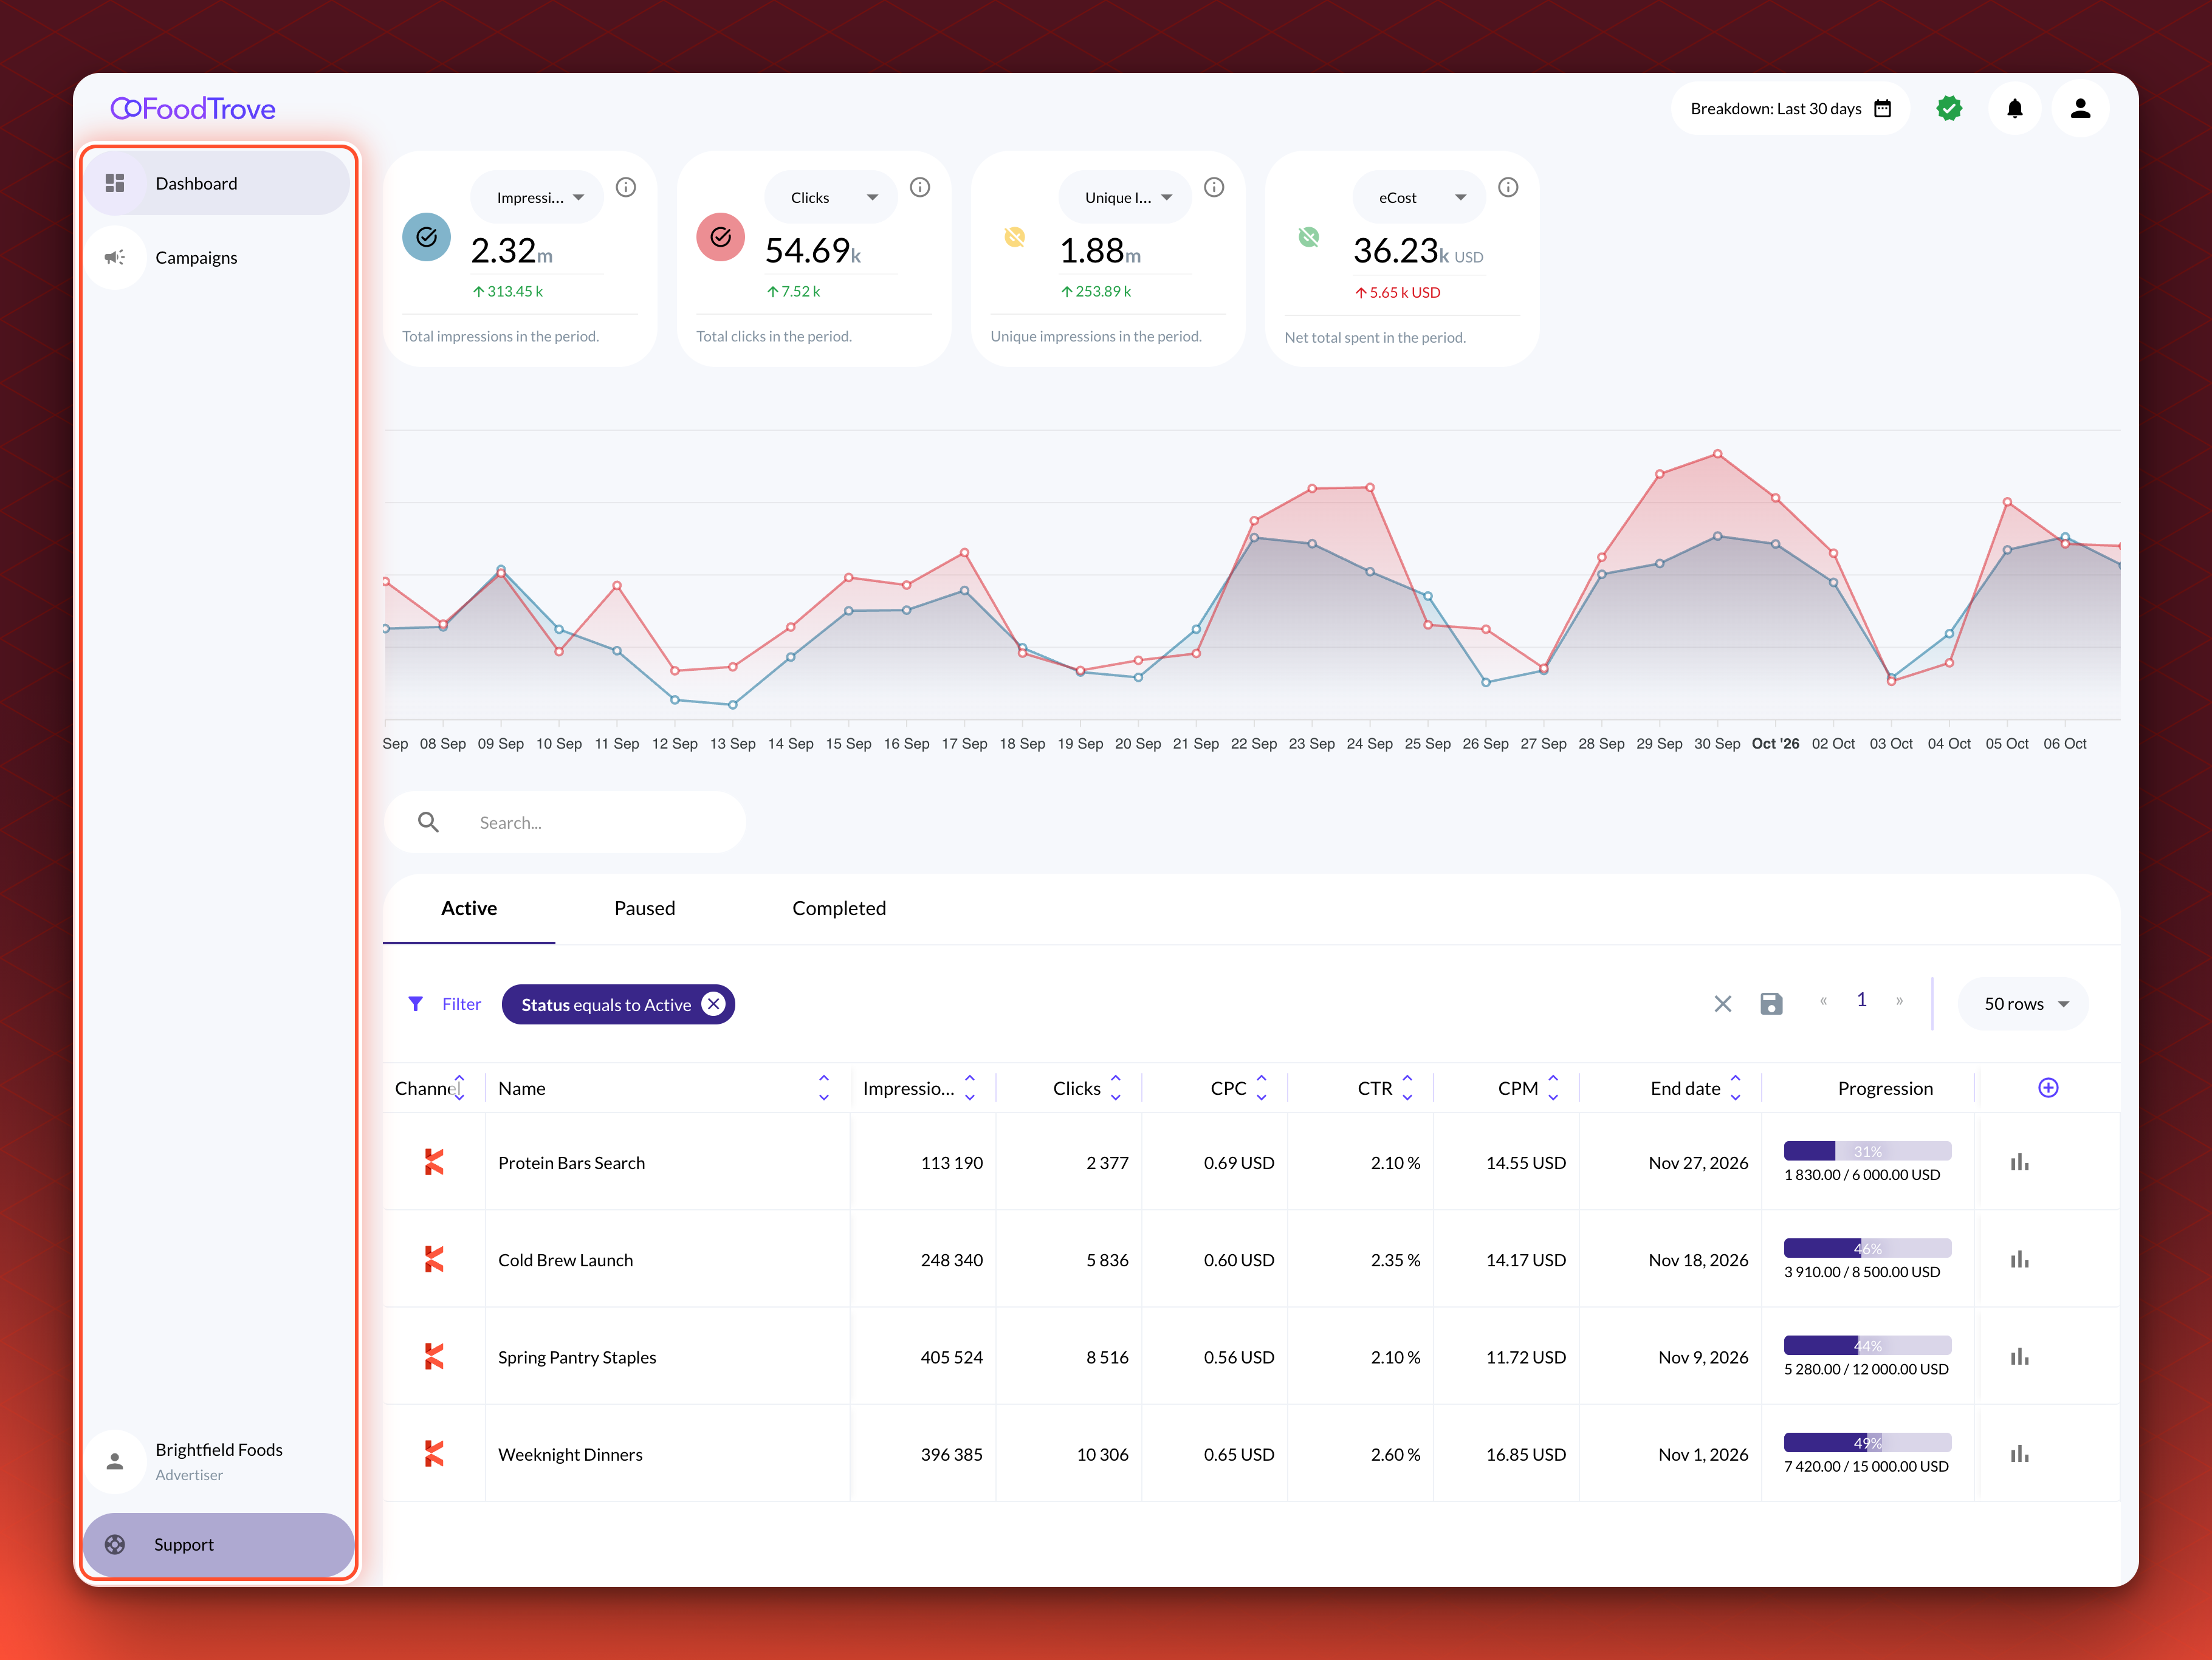Open the notifications bell

pyautogui.click(x=2014, y=108)
